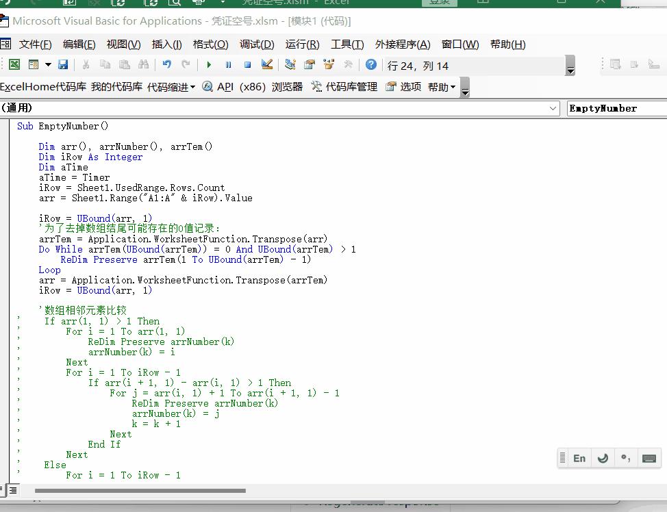Click the View Microsoft Excel icon
The height and width of the screenshot is (512, 667).
click(x=14, y=65)
